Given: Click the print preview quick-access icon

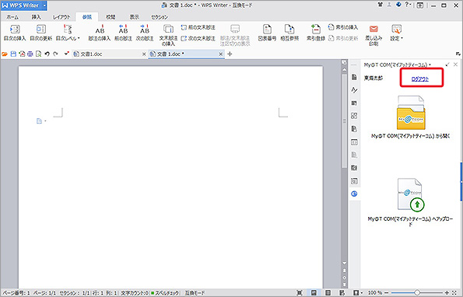Looking at the screenshot, I should (38, 54).
